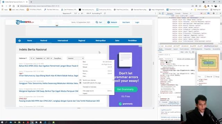The height and width of the screenshot is (124, 222).
Task: Click the Ikuti Kami link
Action: [x=126, y=22]
